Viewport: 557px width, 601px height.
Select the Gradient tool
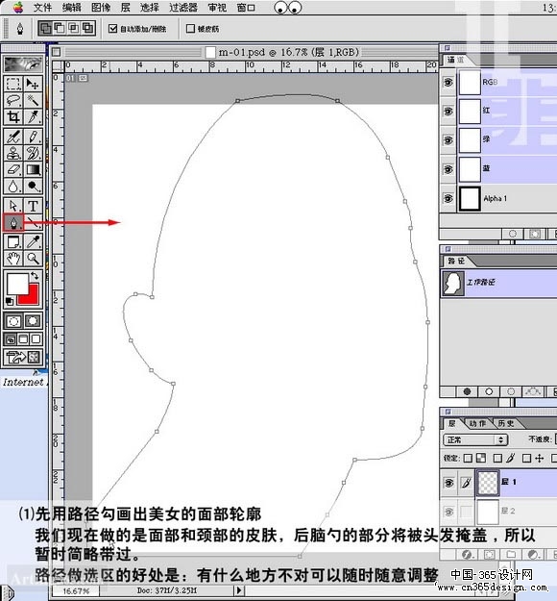[33, 169]
